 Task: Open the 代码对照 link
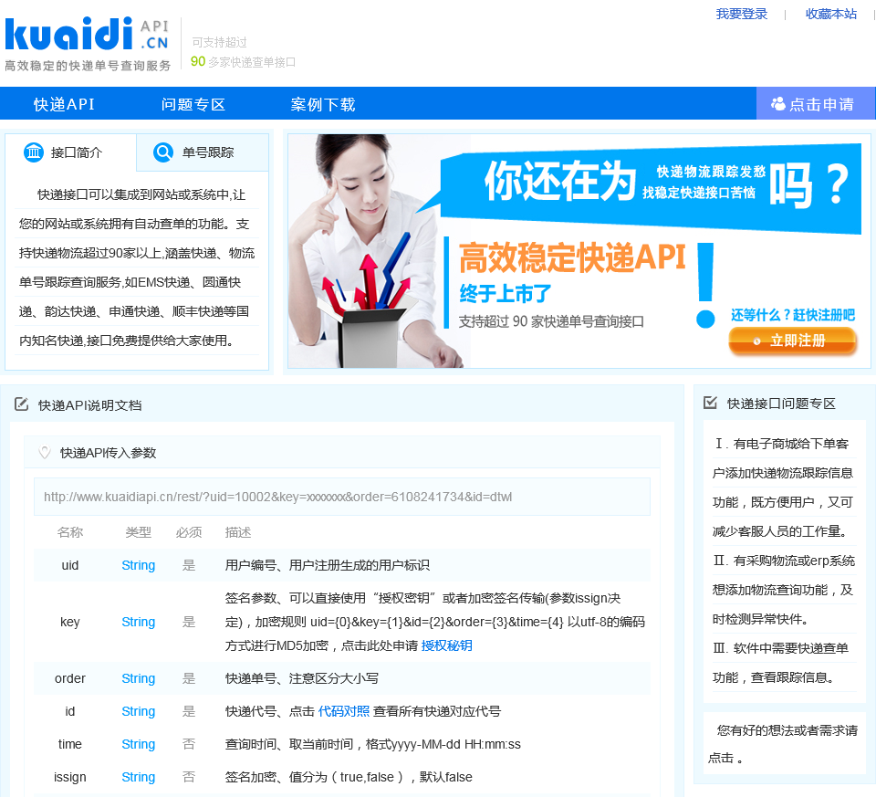(x=344, y=711)
